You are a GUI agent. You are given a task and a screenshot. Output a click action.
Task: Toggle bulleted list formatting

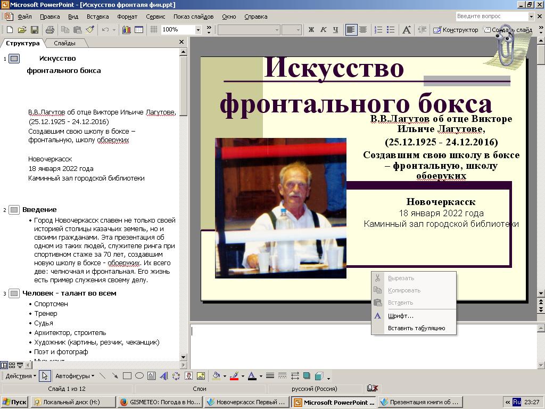(391, 30)
